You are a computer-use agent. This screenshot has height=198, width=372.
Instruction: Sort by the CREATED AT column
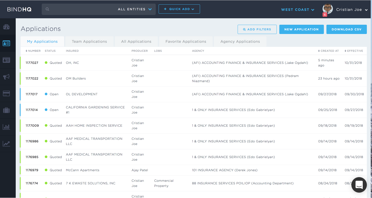(328, 51)
